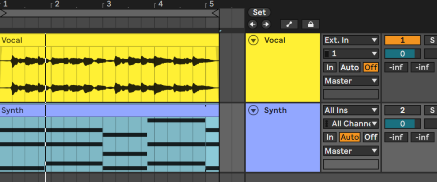
Task: Set Synth monitoring to Auto
Action: pyautogui.click(x=350, y=137)
